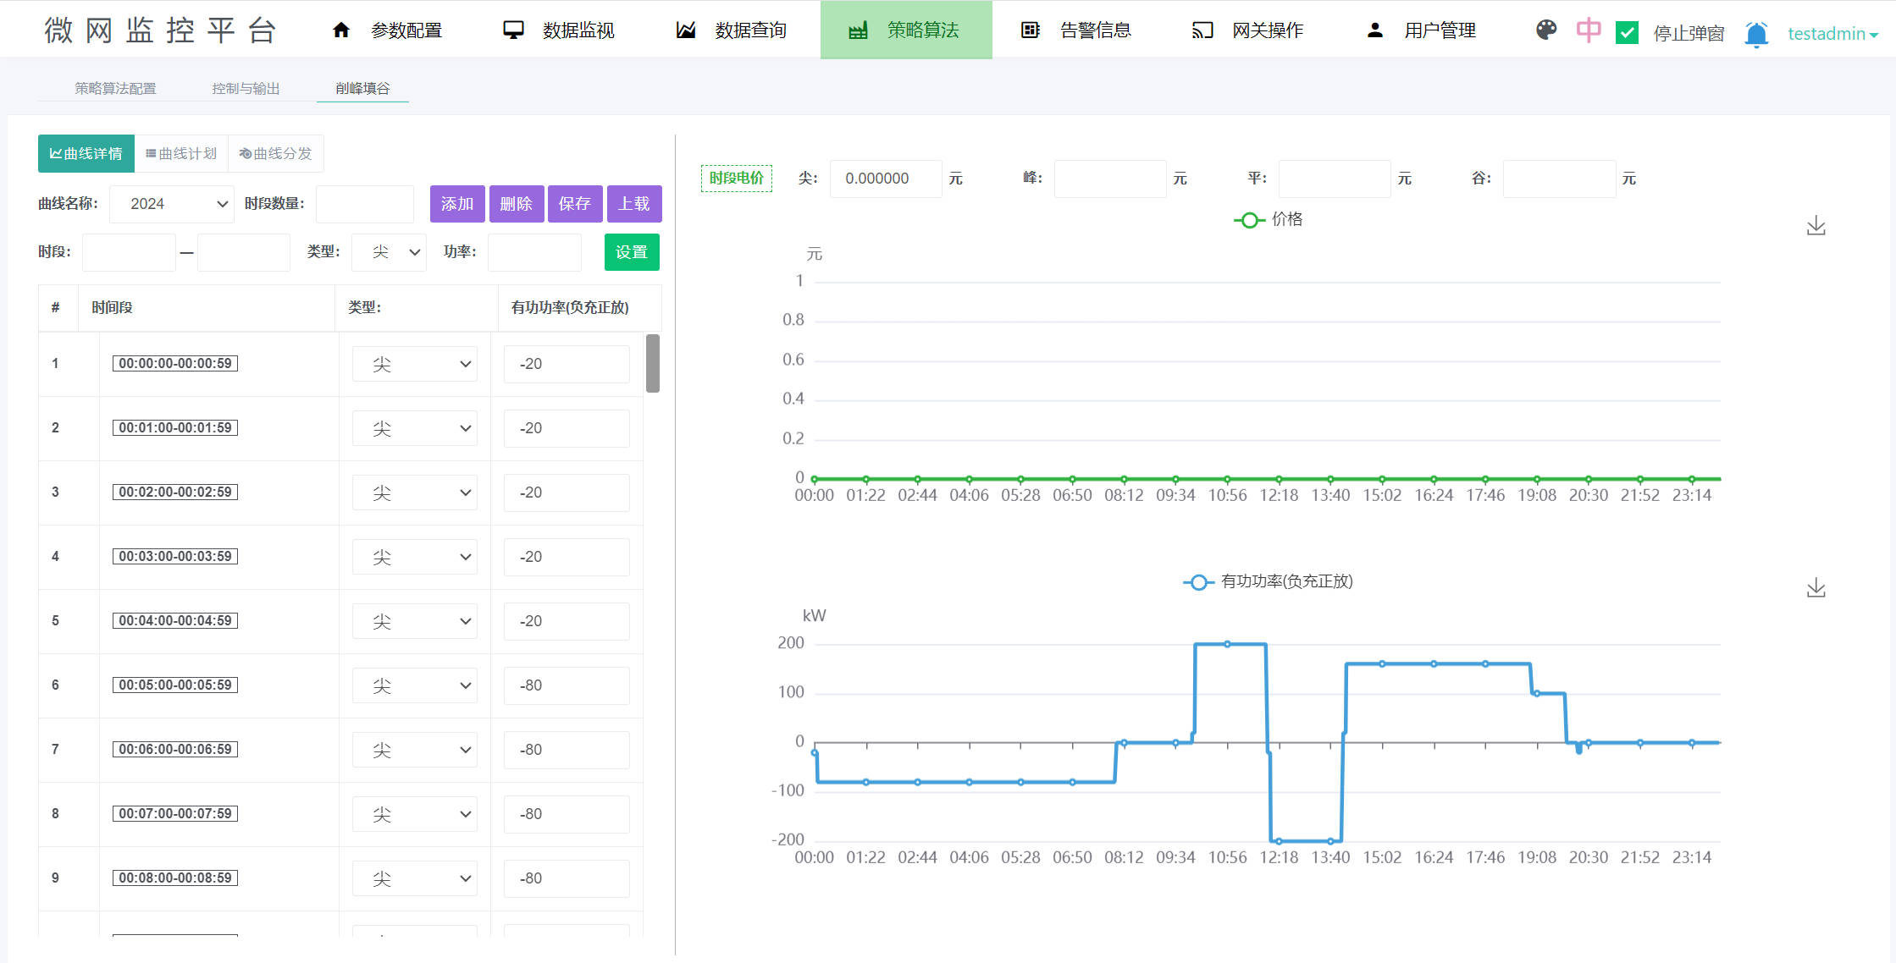Expand the 类型 dropdown next to 功率
This screenshot has width=1896, height=963.
390,252
